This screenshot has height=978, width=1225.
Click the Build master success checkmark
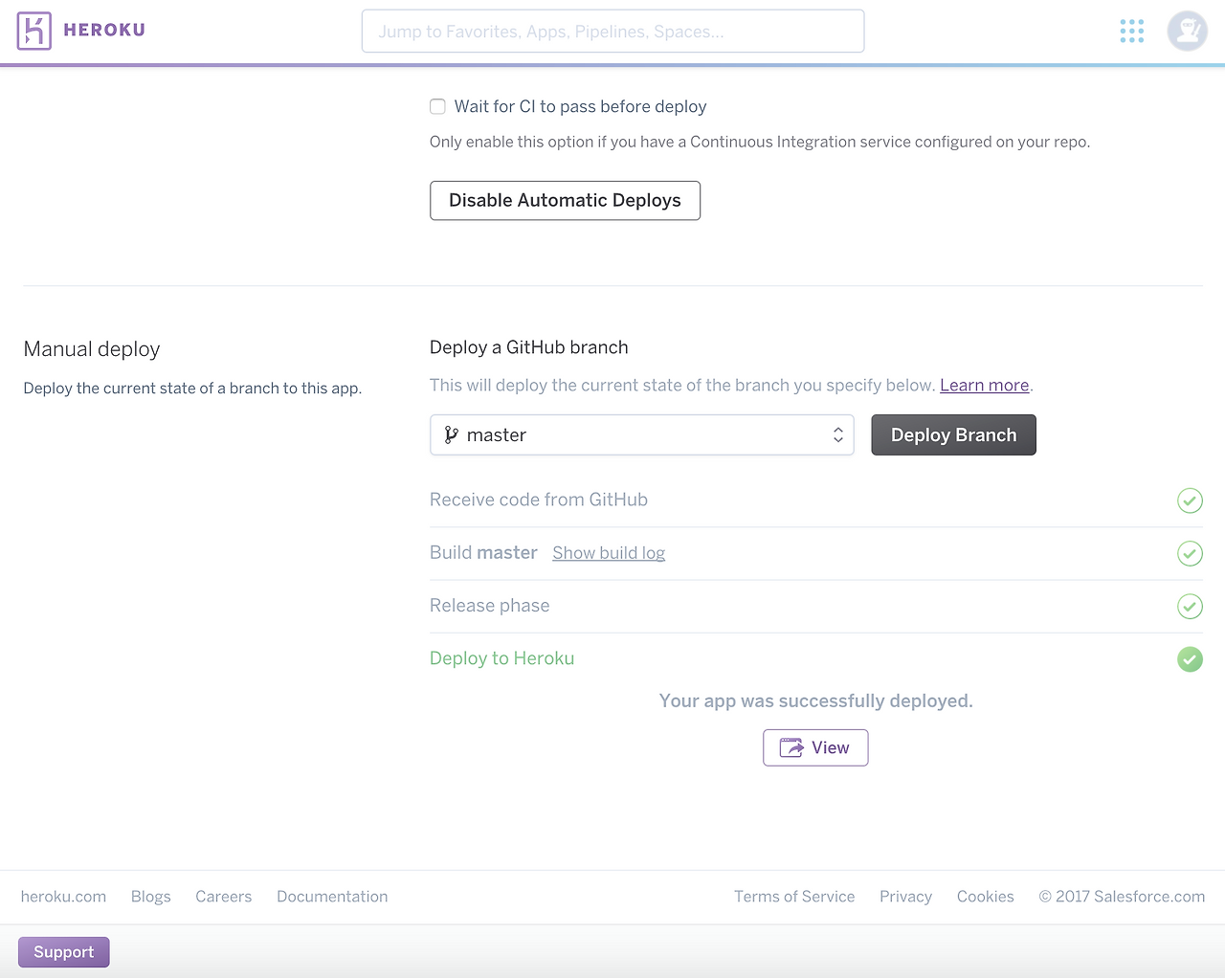1190,553
